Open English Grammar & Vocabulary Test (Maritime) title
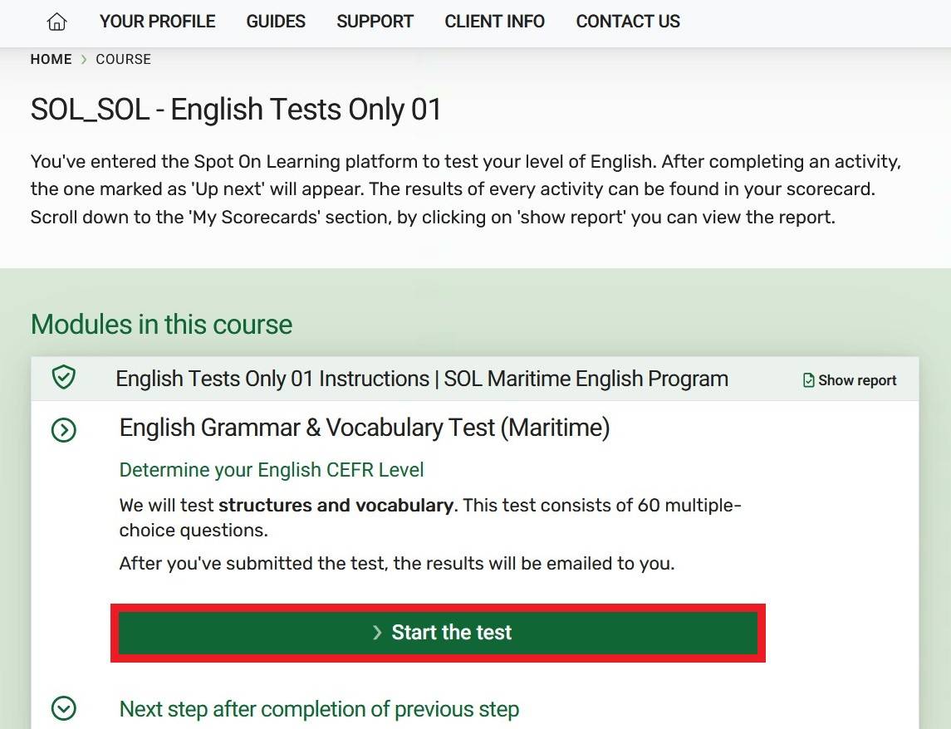This screenshot has width=951, height=729. point(365,428)
